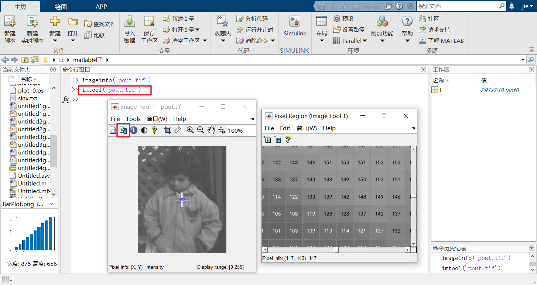Open the Tools menu in Image Tool

(133, 119)
